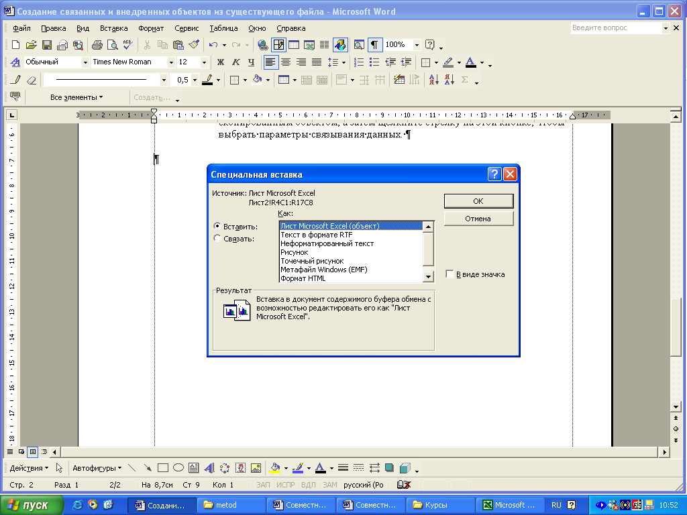Screen dimensions: 687x515
Task: Click drawing fill color bucket button
Action: point(275,468)
